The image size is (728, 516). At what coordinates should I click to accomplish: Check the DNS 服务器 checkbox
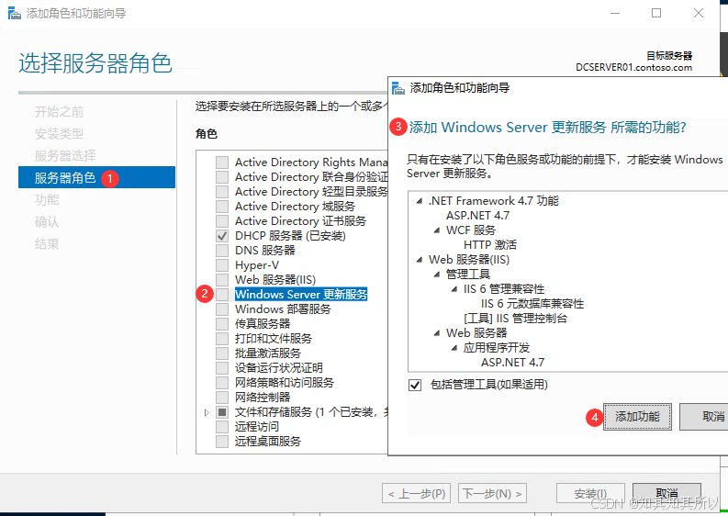[x=222, y=251]
